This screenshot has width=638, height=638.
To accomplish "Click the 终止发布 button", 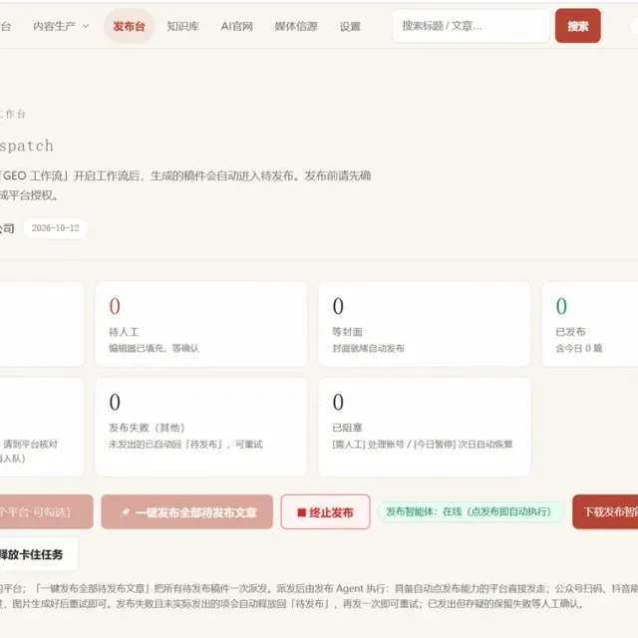I will click(326, 511).
